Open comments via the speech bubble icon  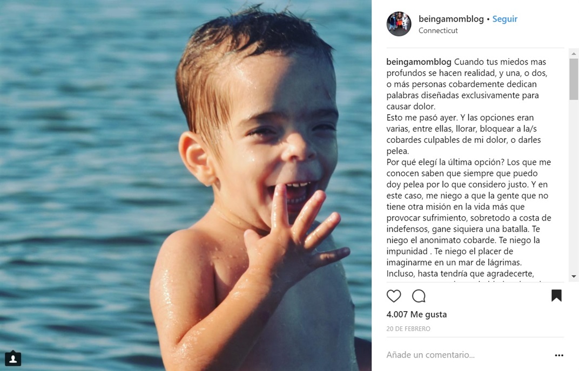coord(419,296)
